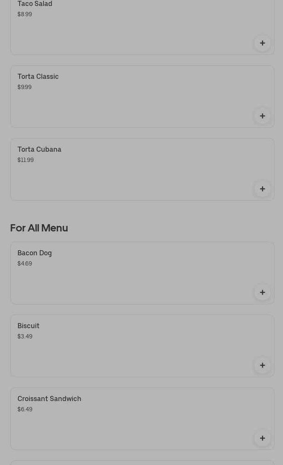Click the $4.69 Bacon Dog price
283x465 pixels.
(x=25, y=264)
